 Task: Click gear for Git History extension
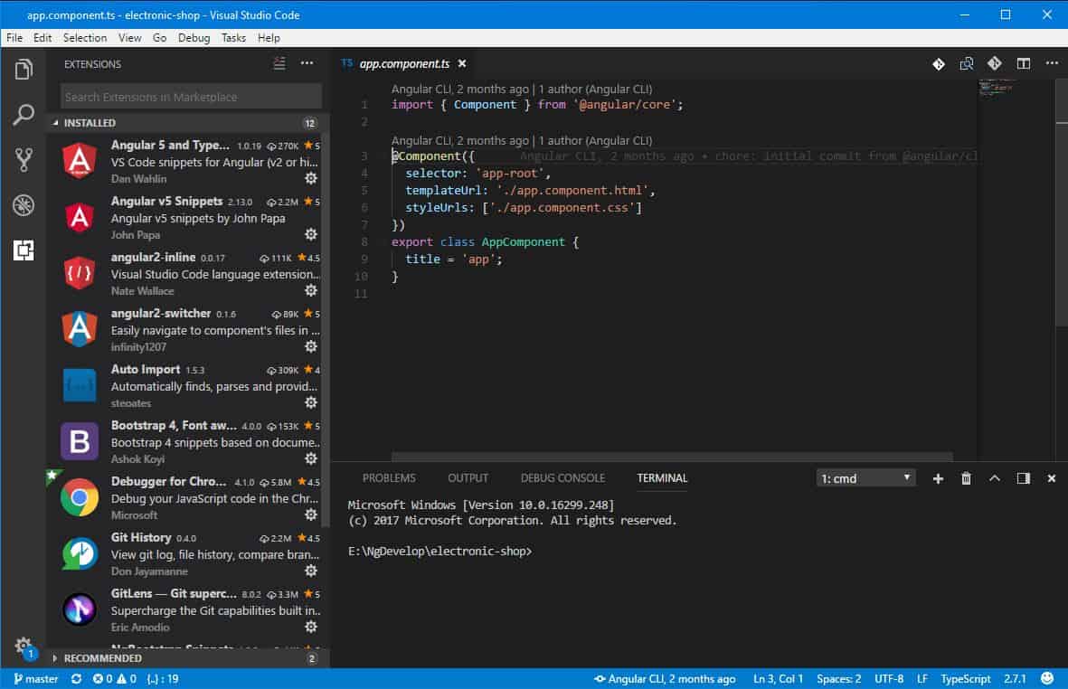311,571
